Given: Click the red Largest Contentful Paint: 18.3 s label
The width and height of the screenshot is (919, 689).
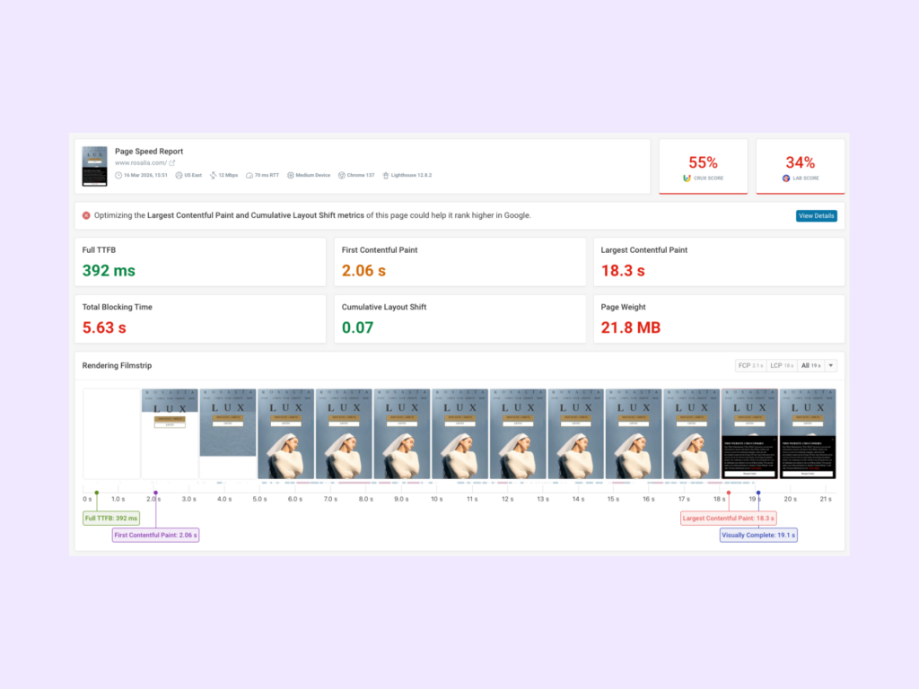Looking at the screenshot, I should [x=729, y=518].
